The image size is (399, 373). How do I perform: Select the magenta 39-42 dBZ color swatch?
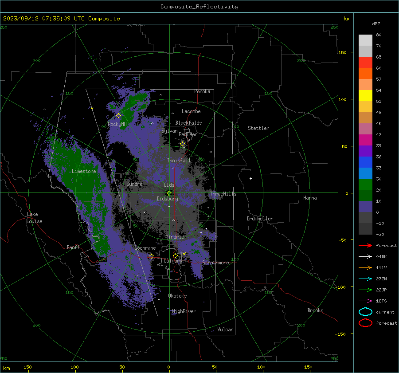click(365, 140)
